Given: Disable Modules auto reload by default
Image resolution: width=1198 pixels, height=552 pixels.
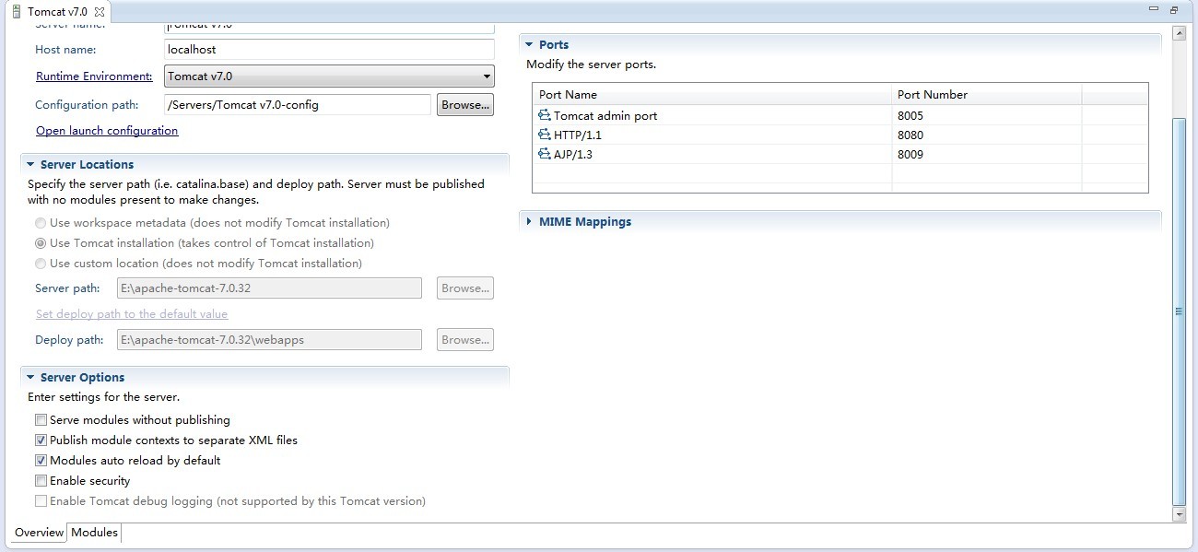Looking at the screenshot, I should tap(41, 460).
